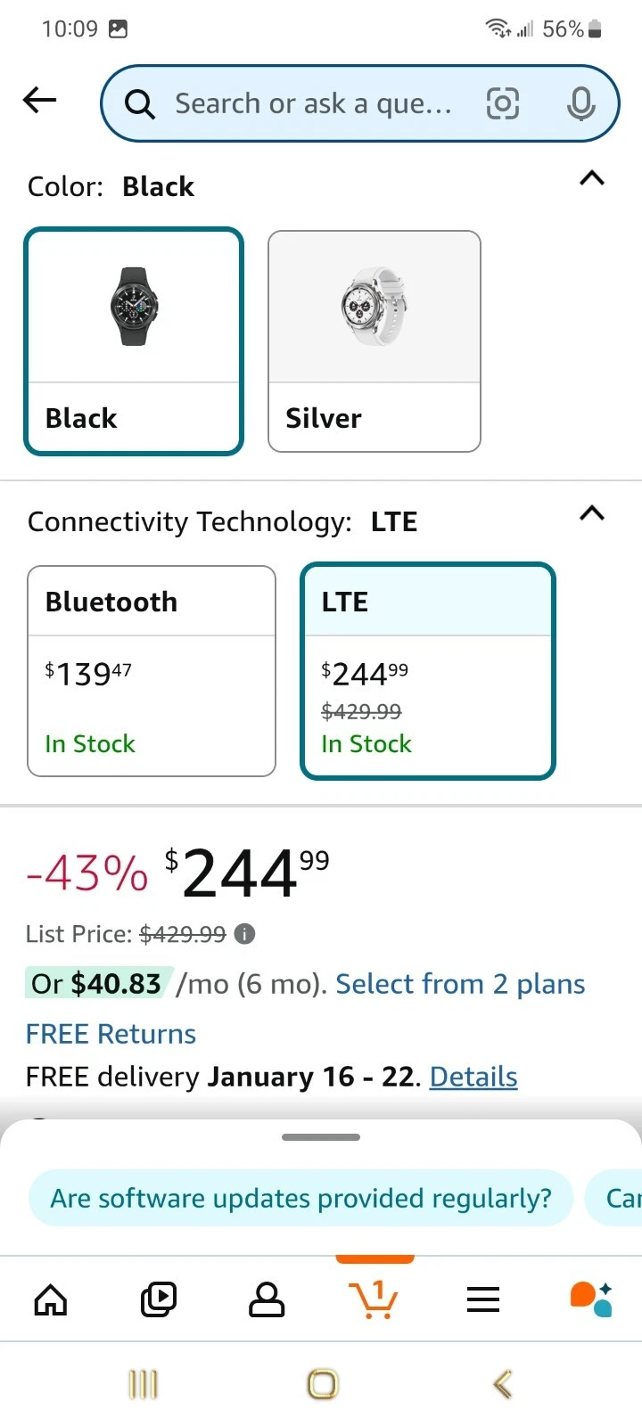Open camera lens visual search
This screenshot has width=642, height=1426.
click(503, 104)
